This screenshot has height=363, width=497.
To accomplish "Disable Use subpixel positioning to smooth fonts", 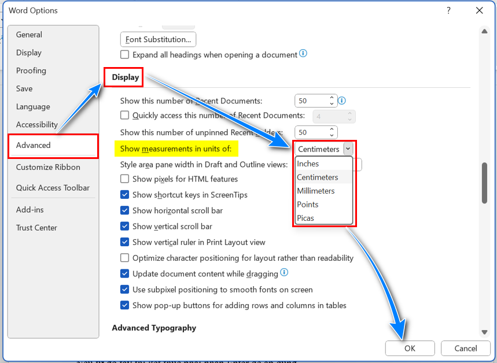I will [124, 289].
